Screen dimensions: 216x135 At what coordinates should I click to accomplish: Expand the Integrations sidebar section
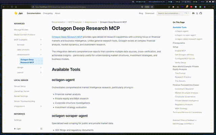click(41, 106)
